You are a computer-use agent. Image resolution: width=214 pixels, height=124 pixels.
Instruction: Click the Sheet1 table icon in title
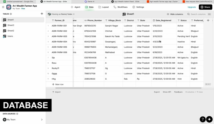[124, 14]
